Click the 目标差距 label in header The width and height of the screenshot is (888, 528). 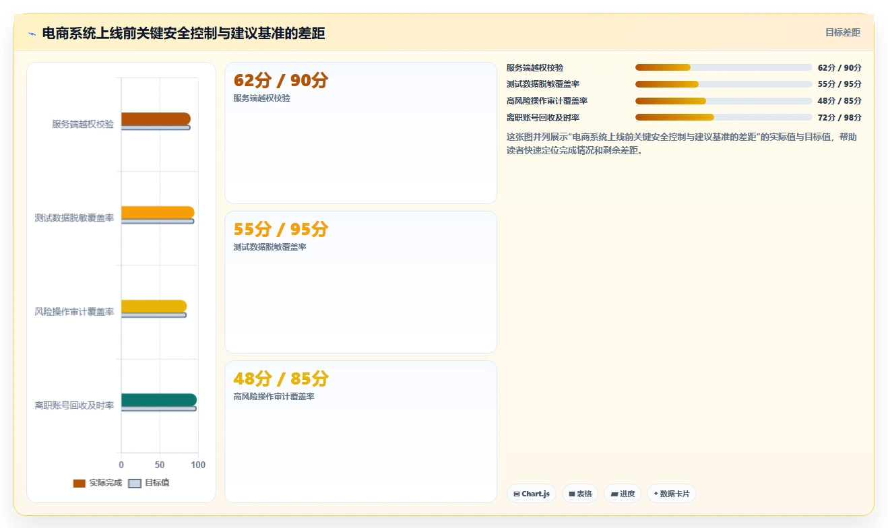point(843,32)
